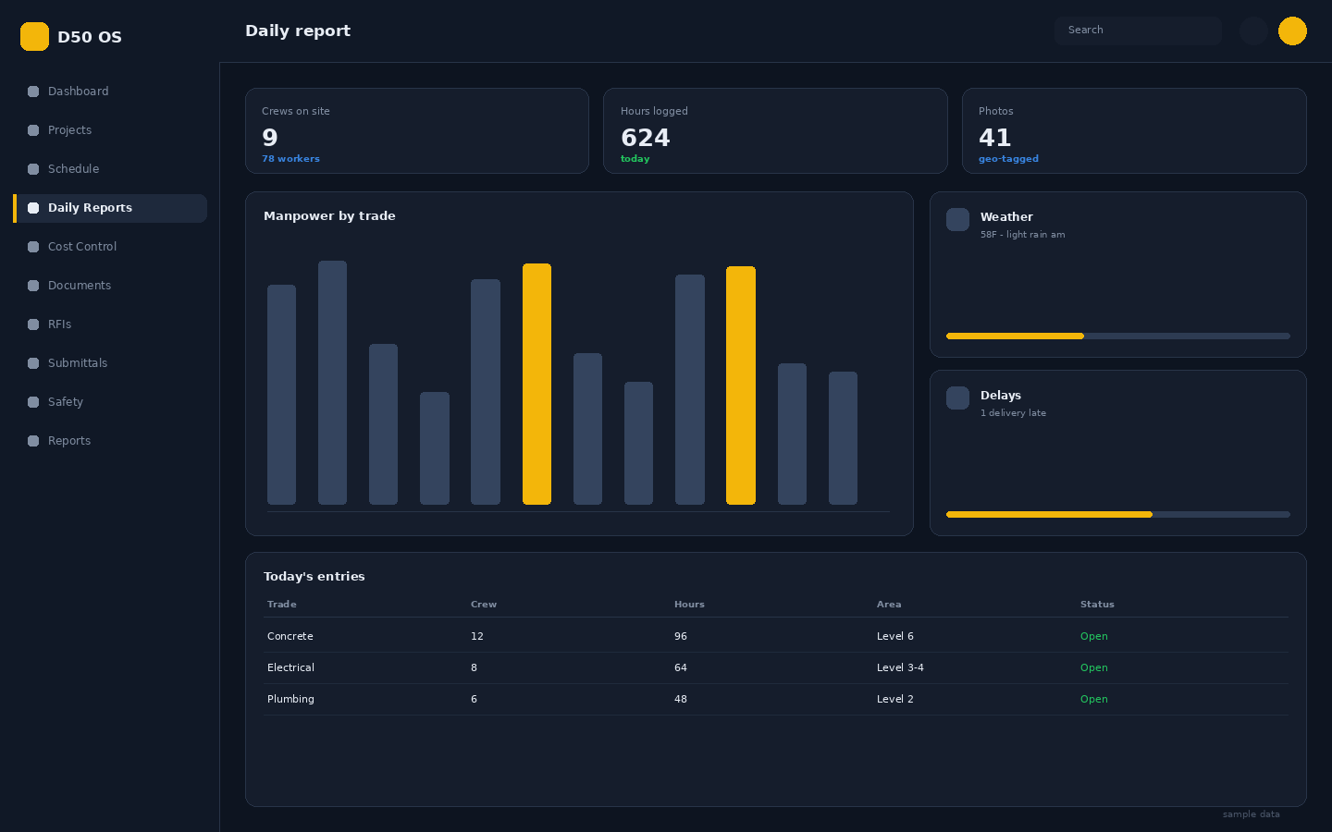
Task: Click the 58F - light rain am text
Action: 1022,235
